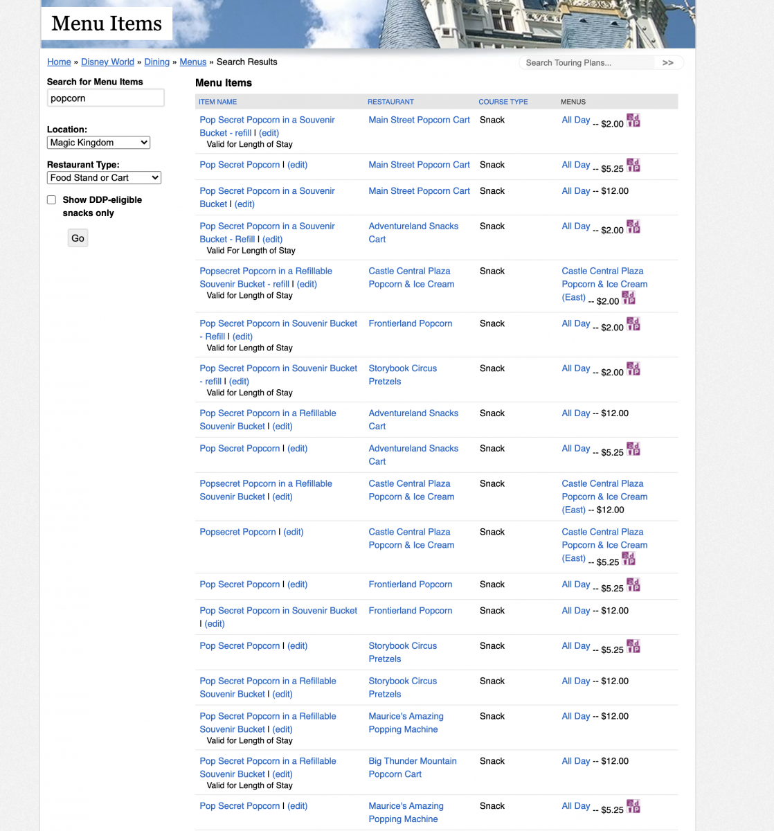Sort by Item Name column header
This screenshot has height=831, width=774.
[x=217, y=102]
